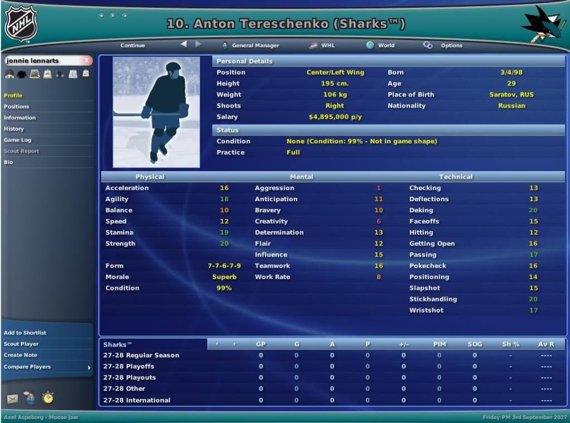
Task: Click the Sharks label above the stats table
Action: [x=117, y=344]
